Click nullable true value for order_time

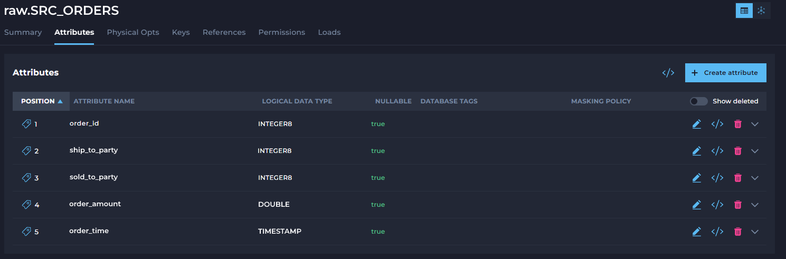(x=378, y=232)
